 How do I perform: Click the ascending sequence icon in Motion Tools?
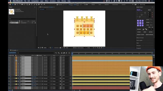(x=143, y=29)
